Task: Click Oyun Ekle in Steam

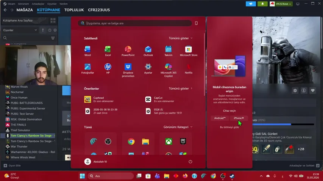Action: [12, 166]
